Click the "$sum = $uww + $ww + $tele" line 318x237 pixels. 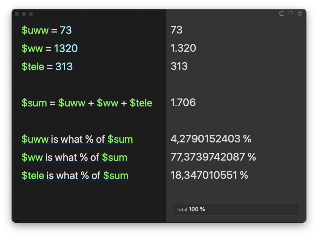pos(87,103)
